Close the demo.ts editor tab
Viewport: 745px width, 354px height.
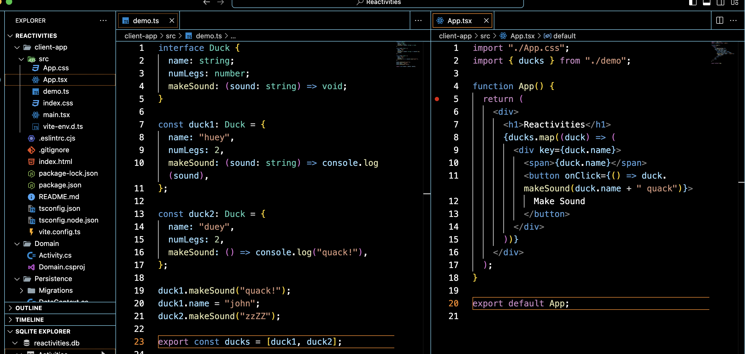point(172,20)
